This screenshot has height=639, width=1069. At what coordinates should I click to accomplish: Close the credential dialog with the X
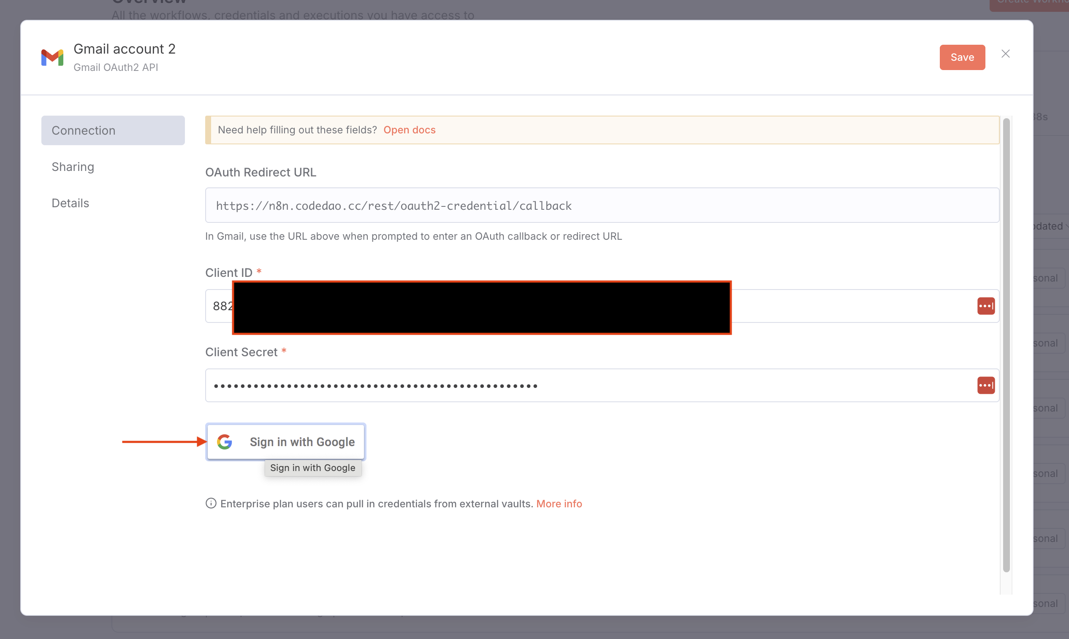(x=1005, y=54)
